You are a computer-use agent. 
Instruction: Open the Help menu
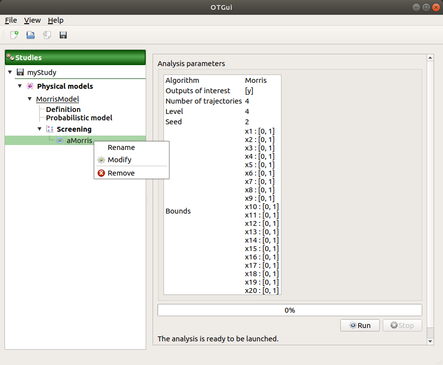coord(55,20)
